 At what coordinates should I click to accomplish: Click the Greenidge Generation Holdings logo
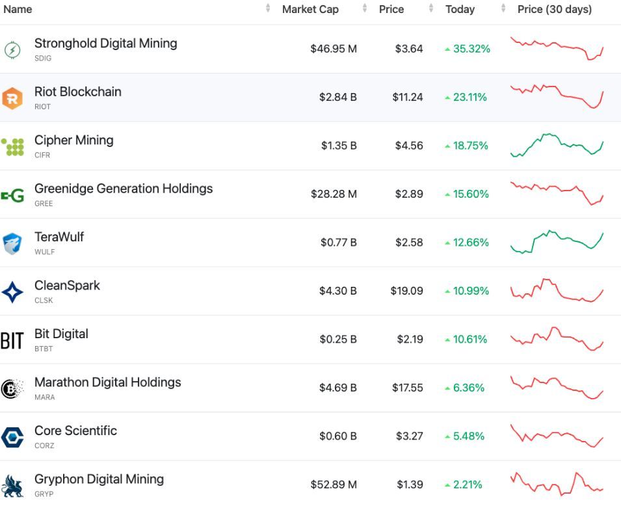tap(12, 195)
